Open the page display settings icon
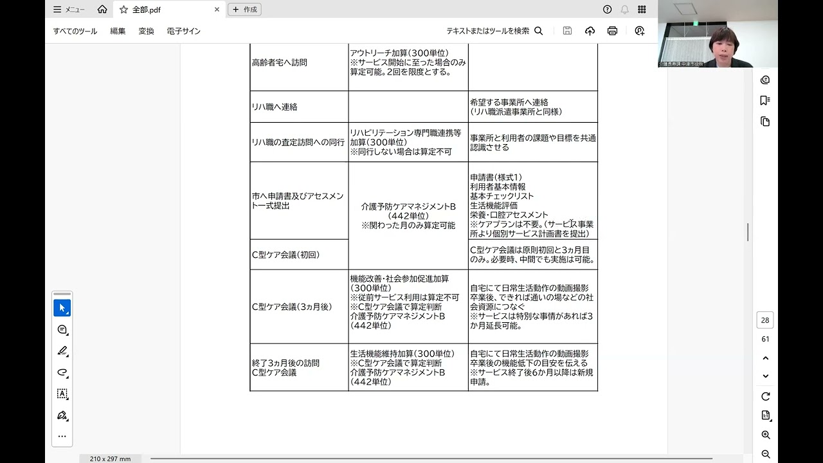 (x=765, y=415)
